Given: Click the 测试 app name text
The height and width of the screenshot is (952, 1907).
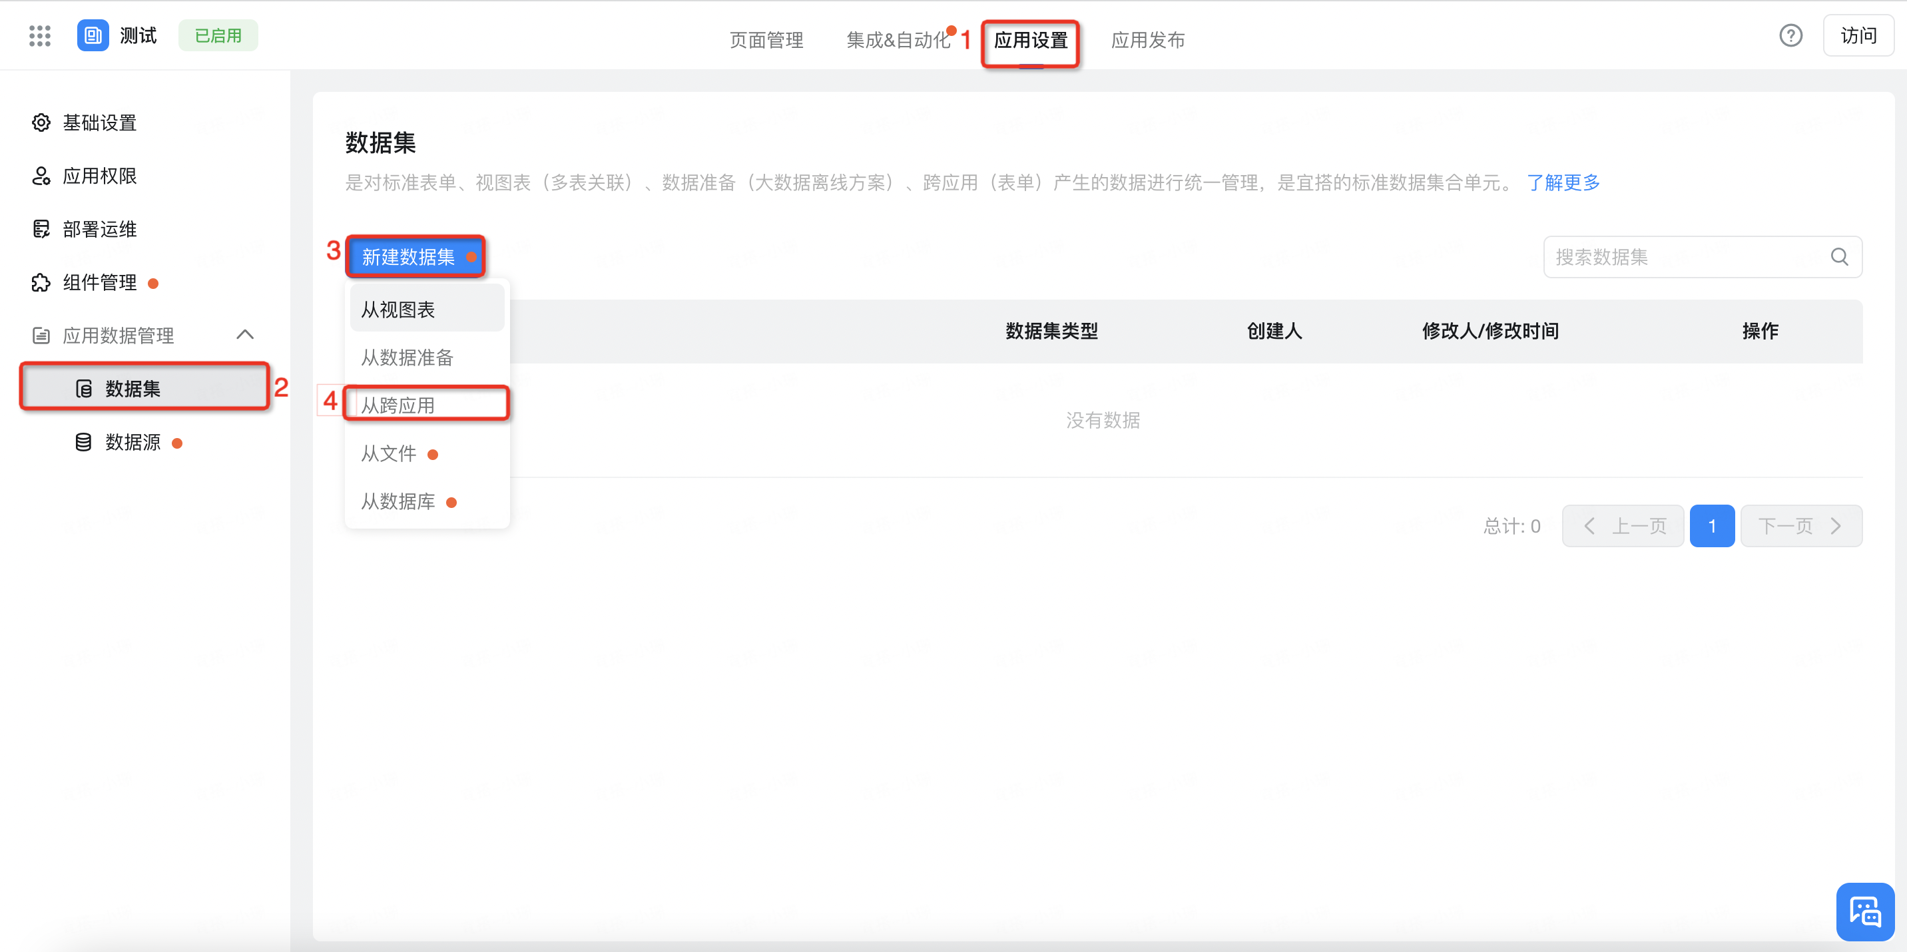Looking at the screenshot, I should coord(138,35).
